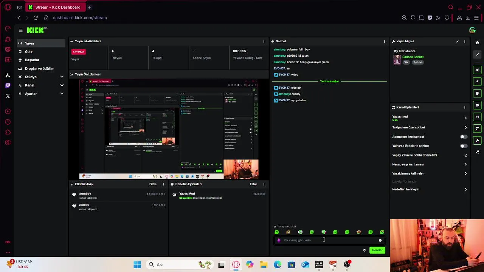Open Aria AI icon in Opera sidebar
The image size is (484, 272).
(x=8, y=75)
